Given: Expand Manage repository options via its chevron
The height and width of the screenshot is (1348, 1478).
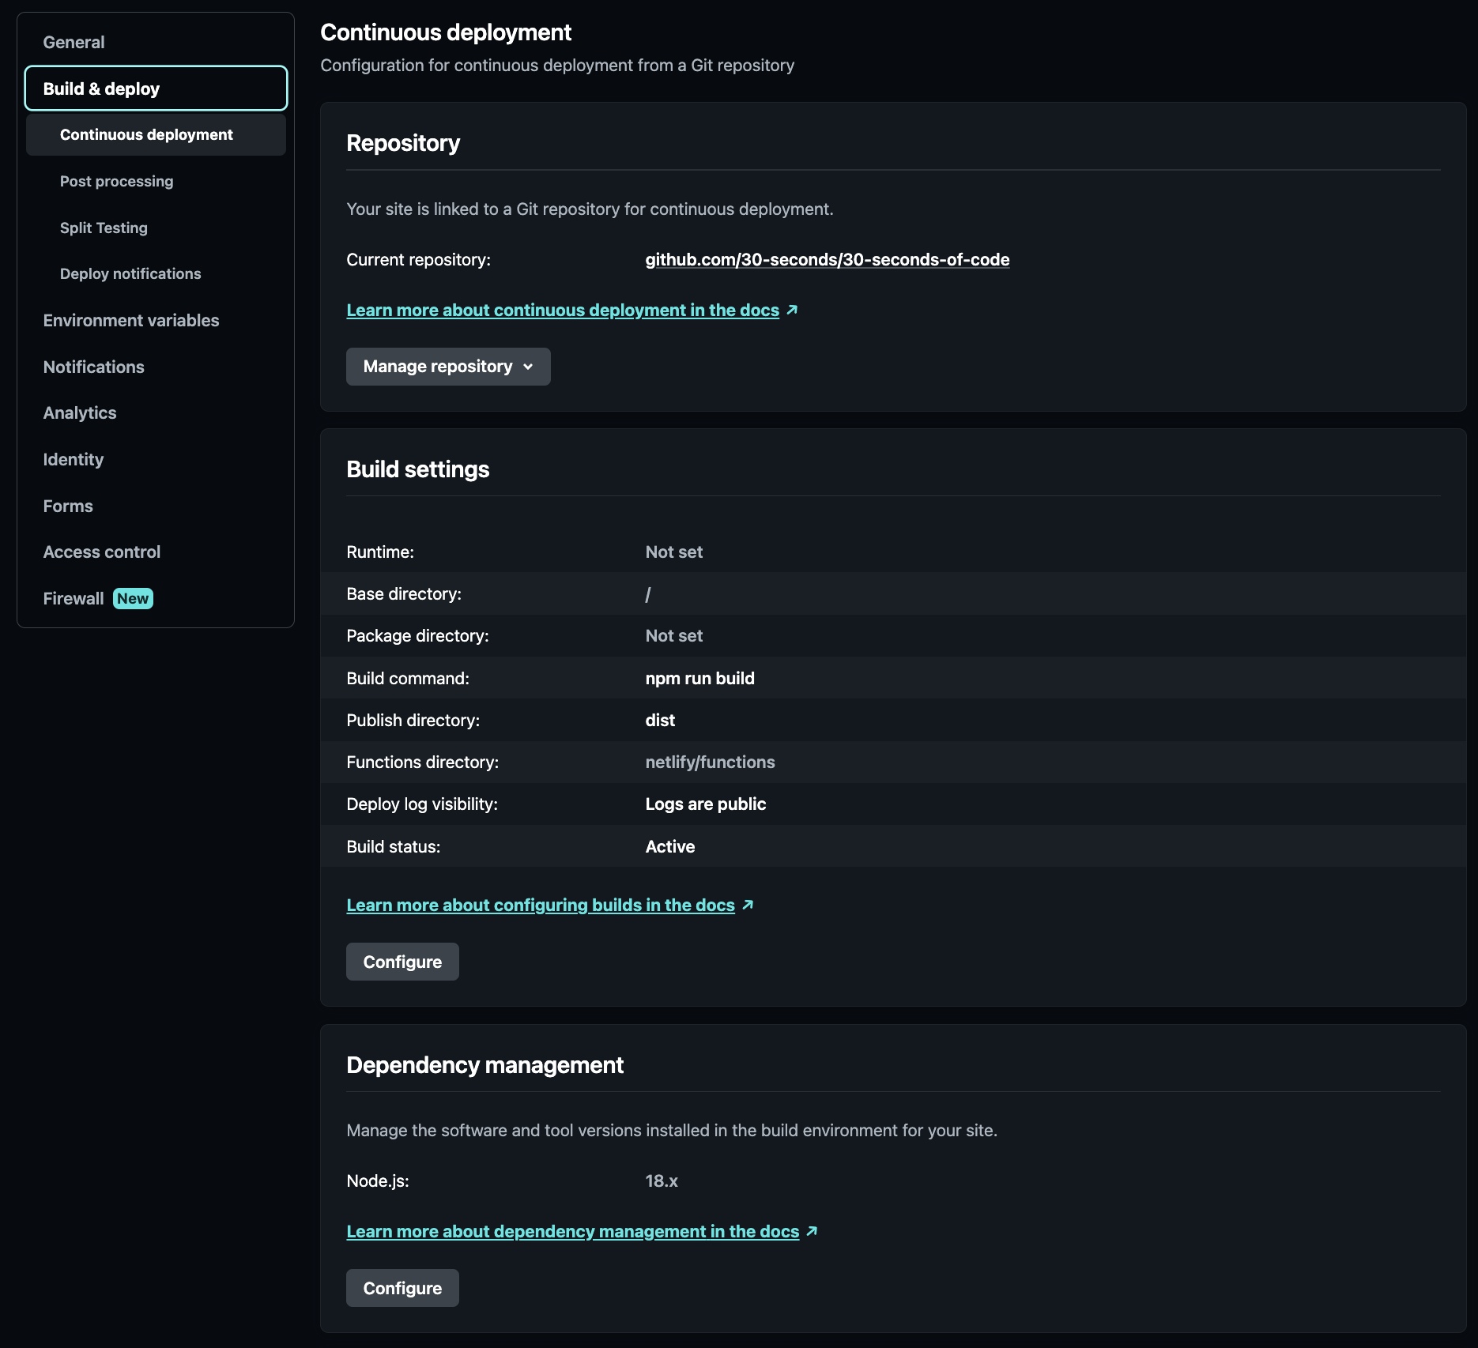Looking at the screenshot, I should click(x=528, y=367).
